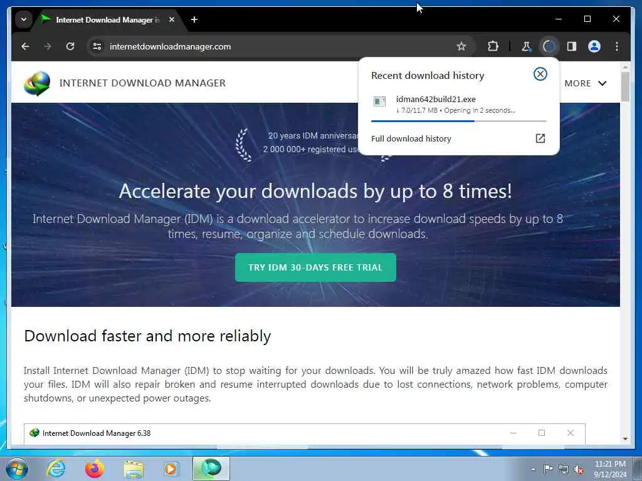
Task: Open the Extensions puzzle icon
Action: tap(493, 46)
